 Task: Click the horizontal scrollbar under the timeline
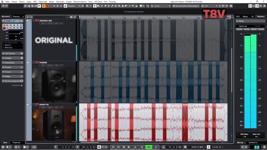pyautogui.click(x=90, y=142)
